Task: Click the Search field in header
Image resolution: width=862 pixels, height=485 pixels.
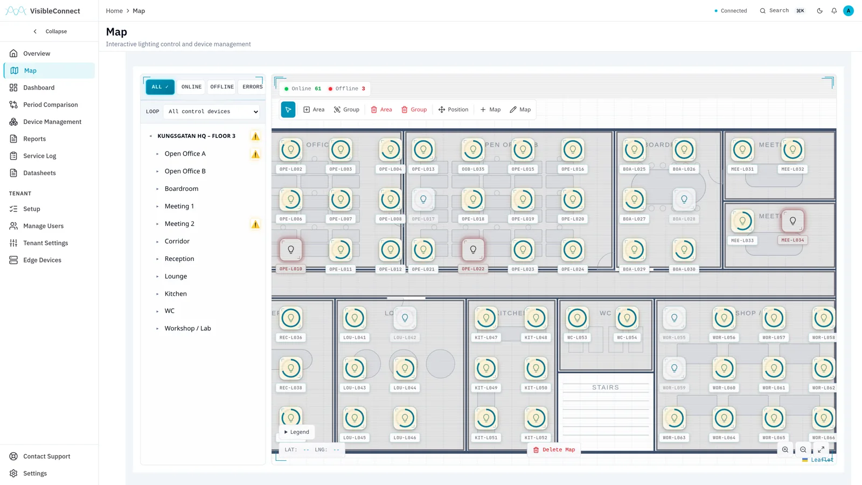Action: (782, 11)
